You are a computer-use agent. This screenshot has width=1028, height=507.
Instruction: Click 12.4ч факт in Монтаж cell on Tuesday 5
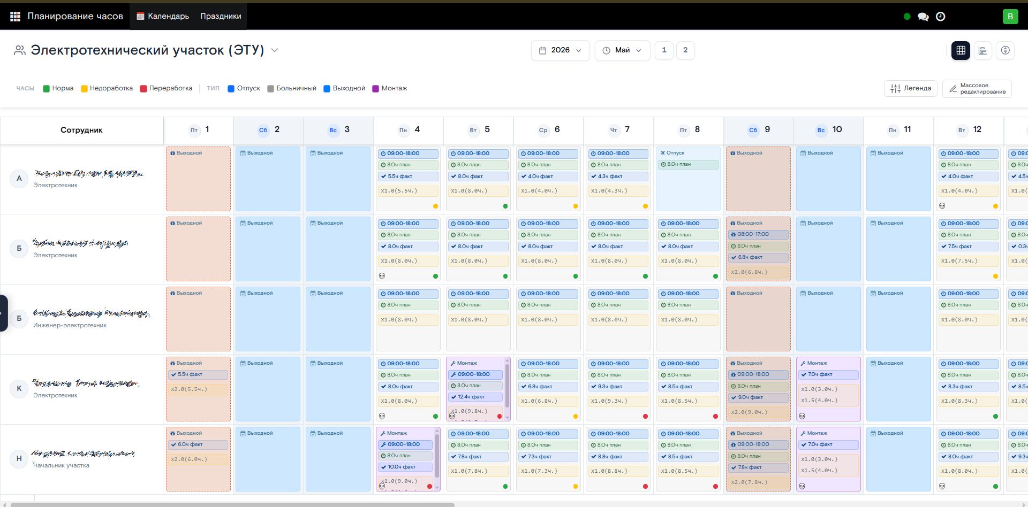coord(475,397)
